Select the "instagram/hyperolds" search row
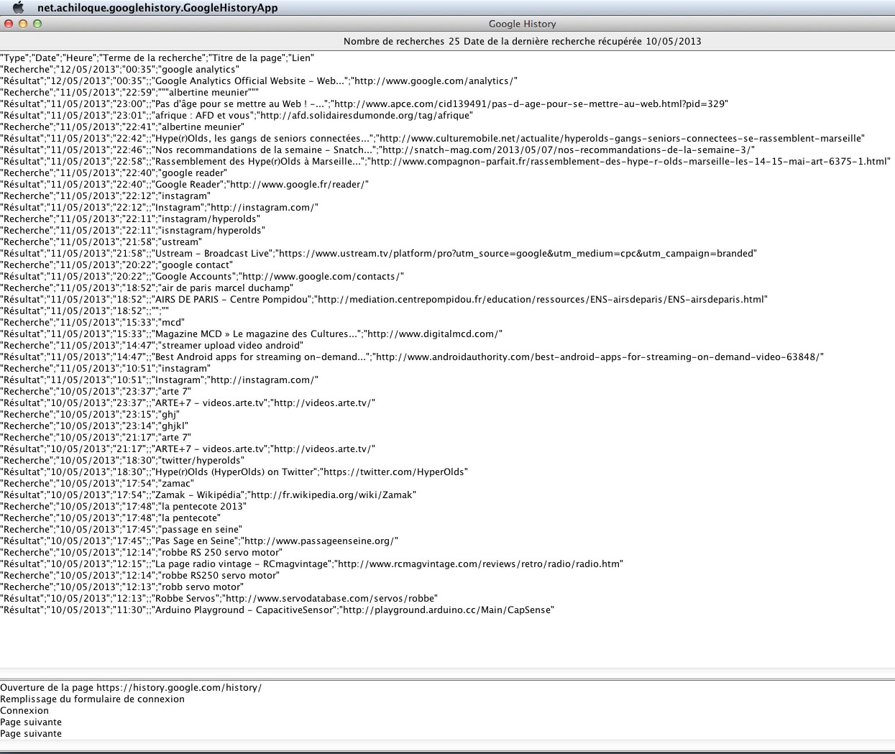Screen dimensions: 895x754 pyautogui.click(x=130, y=219)
